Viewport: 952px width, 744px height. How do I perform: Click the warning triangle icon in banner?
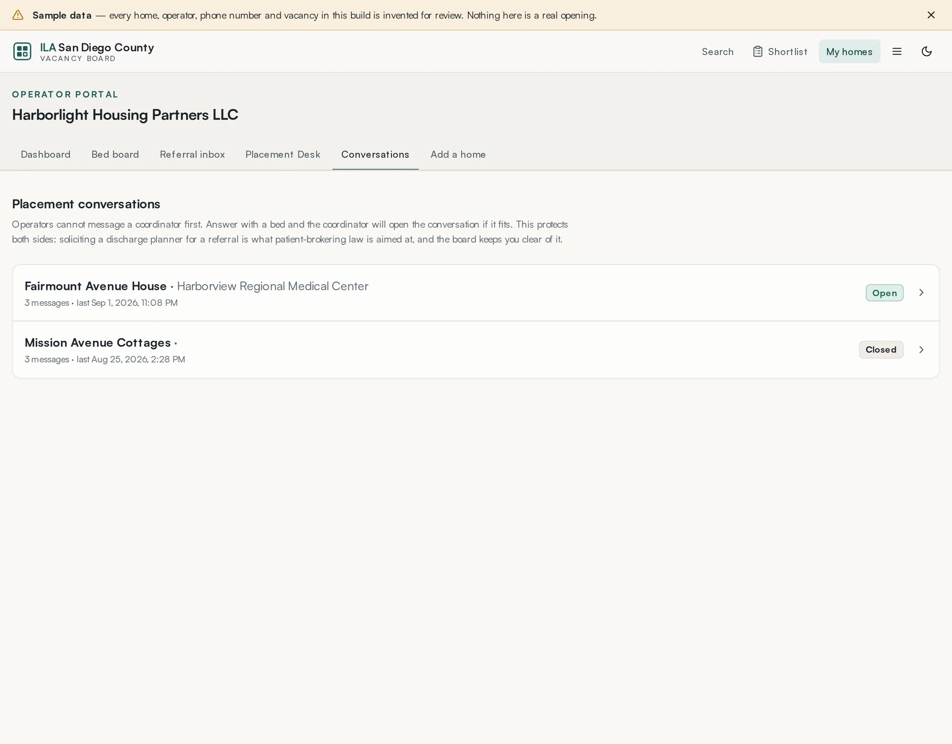pyautogui.click(x=18, y=15)
